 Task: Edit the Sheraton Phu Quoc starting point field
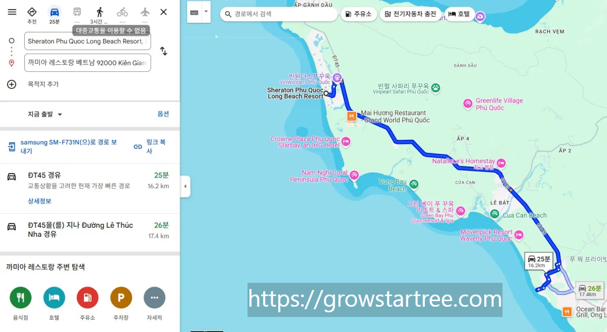tap(88, 41)
